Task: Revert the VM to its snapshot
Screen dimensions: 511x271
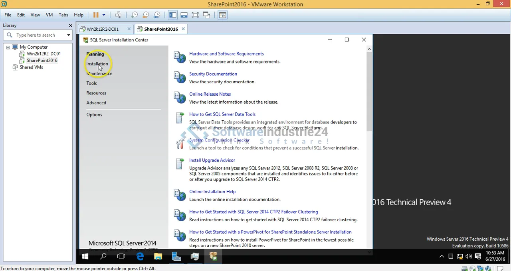Action: click(146, 15)
